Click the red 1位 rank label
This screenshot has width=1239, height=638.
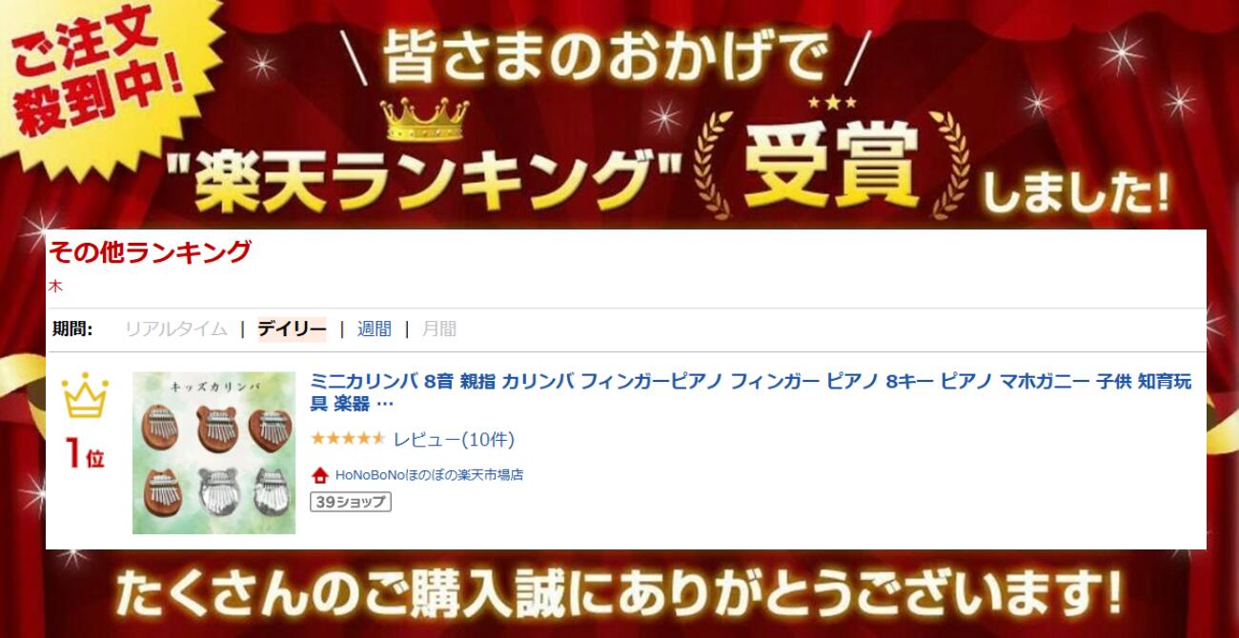point(85,453)
